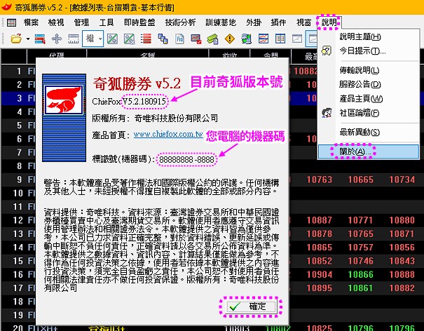Click the green cash calculator icon

pyautogui.click(x=213, y=39)
